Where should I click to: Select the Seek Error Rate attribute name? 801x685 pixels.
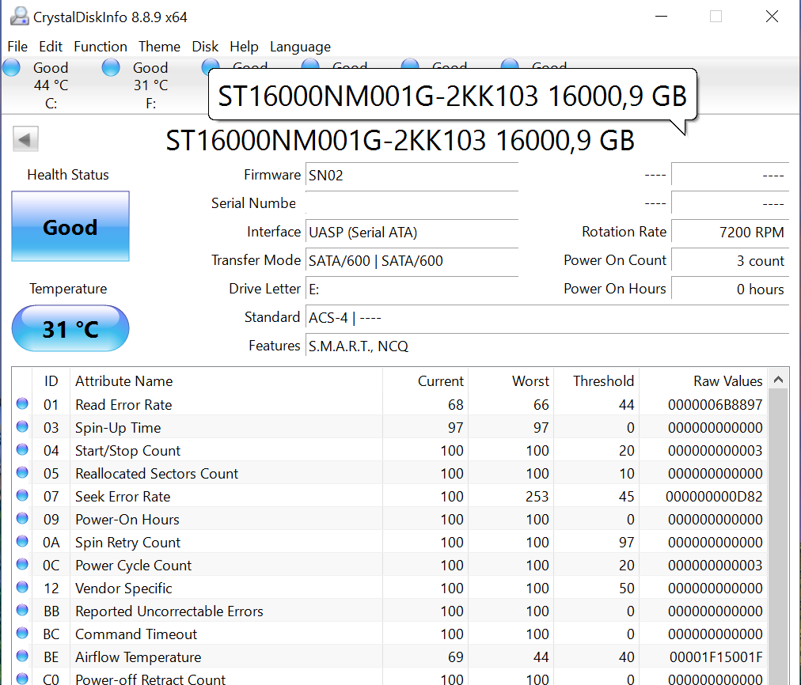(x=123, y=497)
